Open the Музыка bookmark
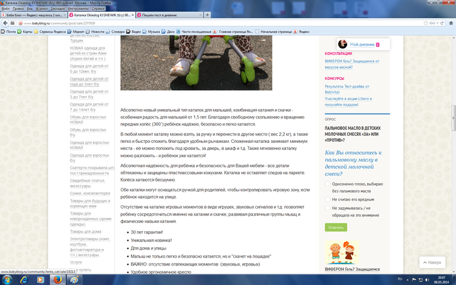Viewport: 456px width, 285px height. pyautogui.click(x=151, y=31)
